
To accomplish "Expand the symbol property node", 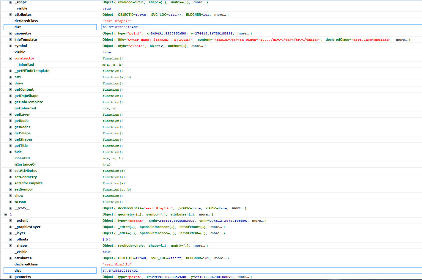I will [x=10, y=46].
